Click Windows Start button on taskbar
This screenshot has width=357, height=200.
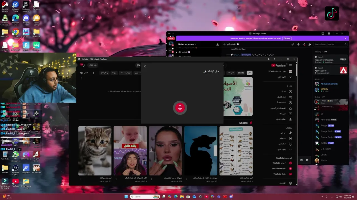(x=126, y=197)
